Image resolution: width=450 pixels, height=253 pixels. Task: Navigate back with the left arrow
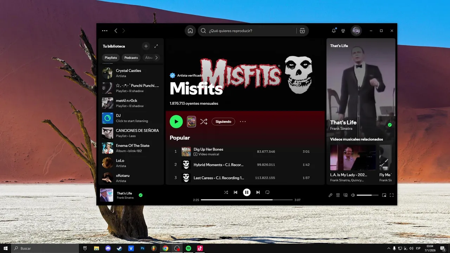[116, 31]
